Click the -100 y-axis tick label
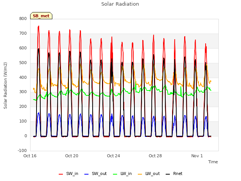This screenshot has height=181, width=241. click(22, 150)
